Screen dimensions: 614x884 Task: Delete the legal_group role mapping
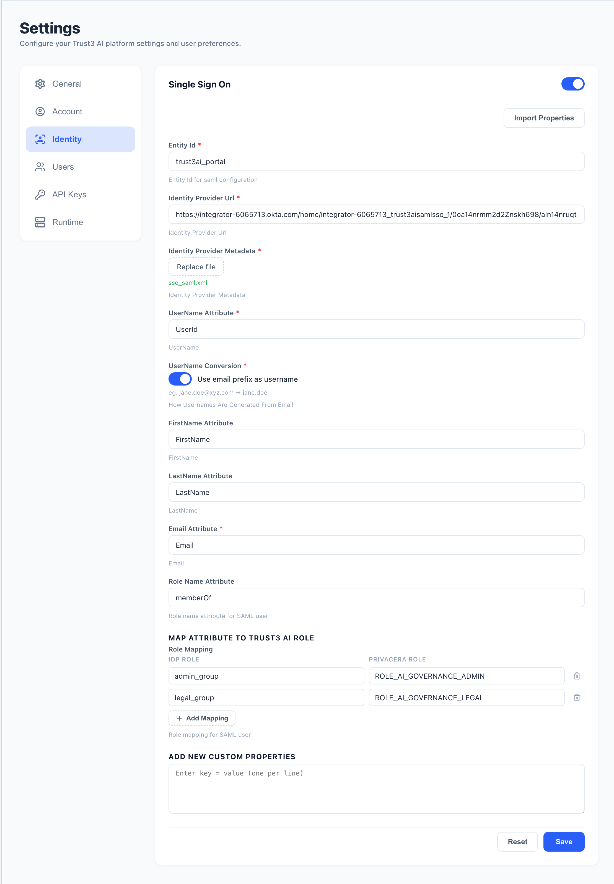[x=577, y=698]
